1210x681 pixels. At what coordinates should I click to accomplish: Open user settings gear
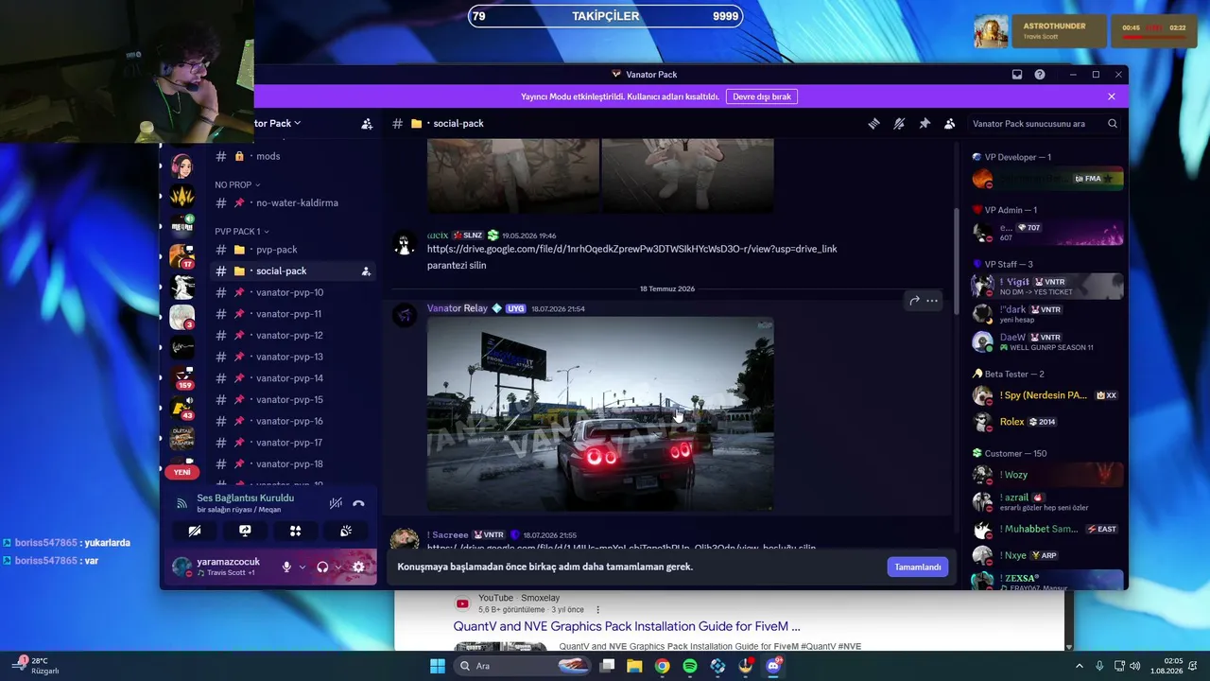(x=358, y=567)
